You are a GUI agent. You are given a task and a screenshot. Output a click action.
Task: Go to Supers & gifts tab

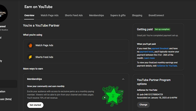[x=118, y=15]
